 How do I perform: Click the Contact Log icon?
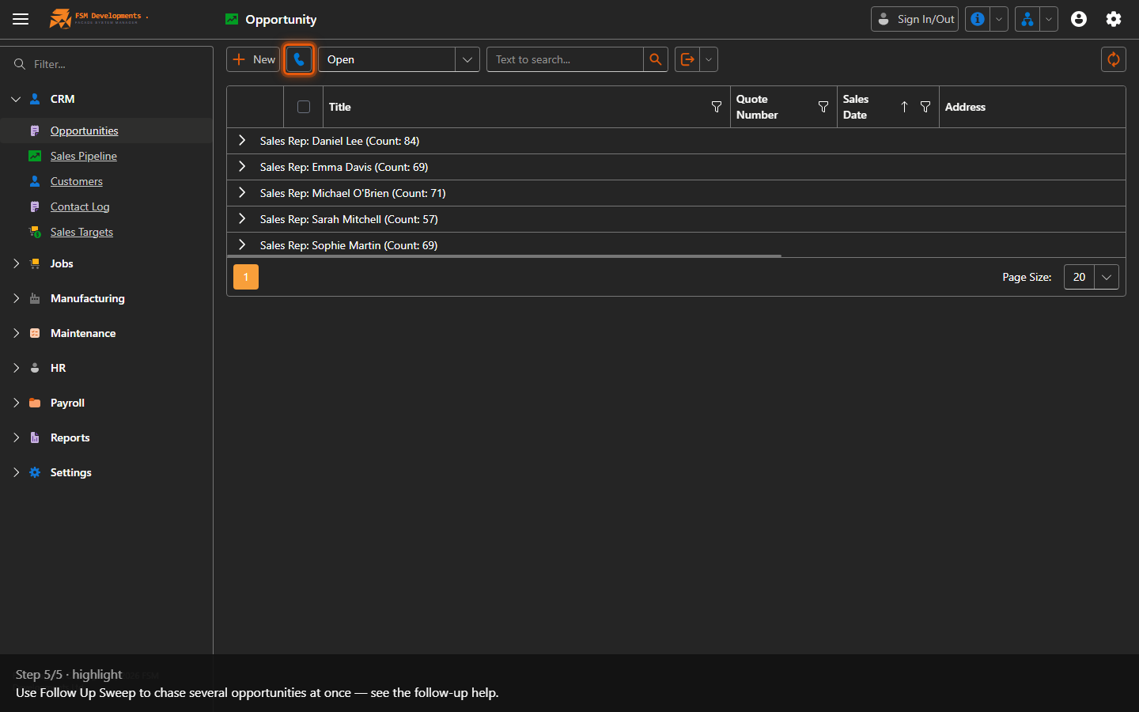pos(35,206)
